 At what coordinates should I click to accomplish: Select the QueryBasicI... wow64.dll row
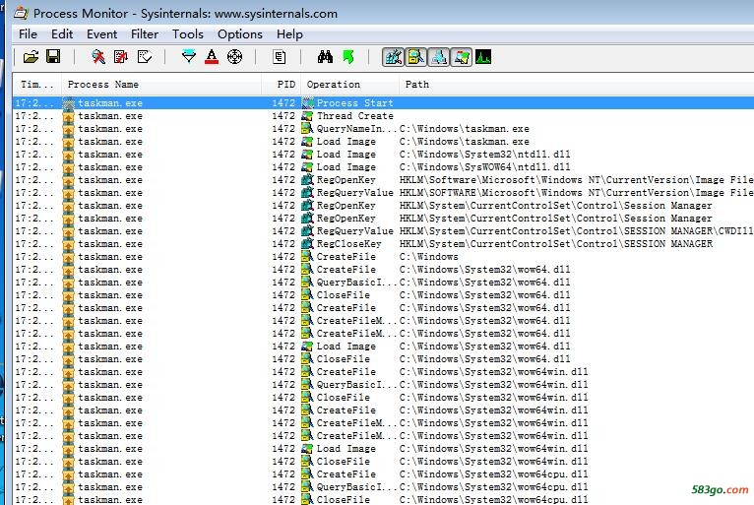pos(383,283)
